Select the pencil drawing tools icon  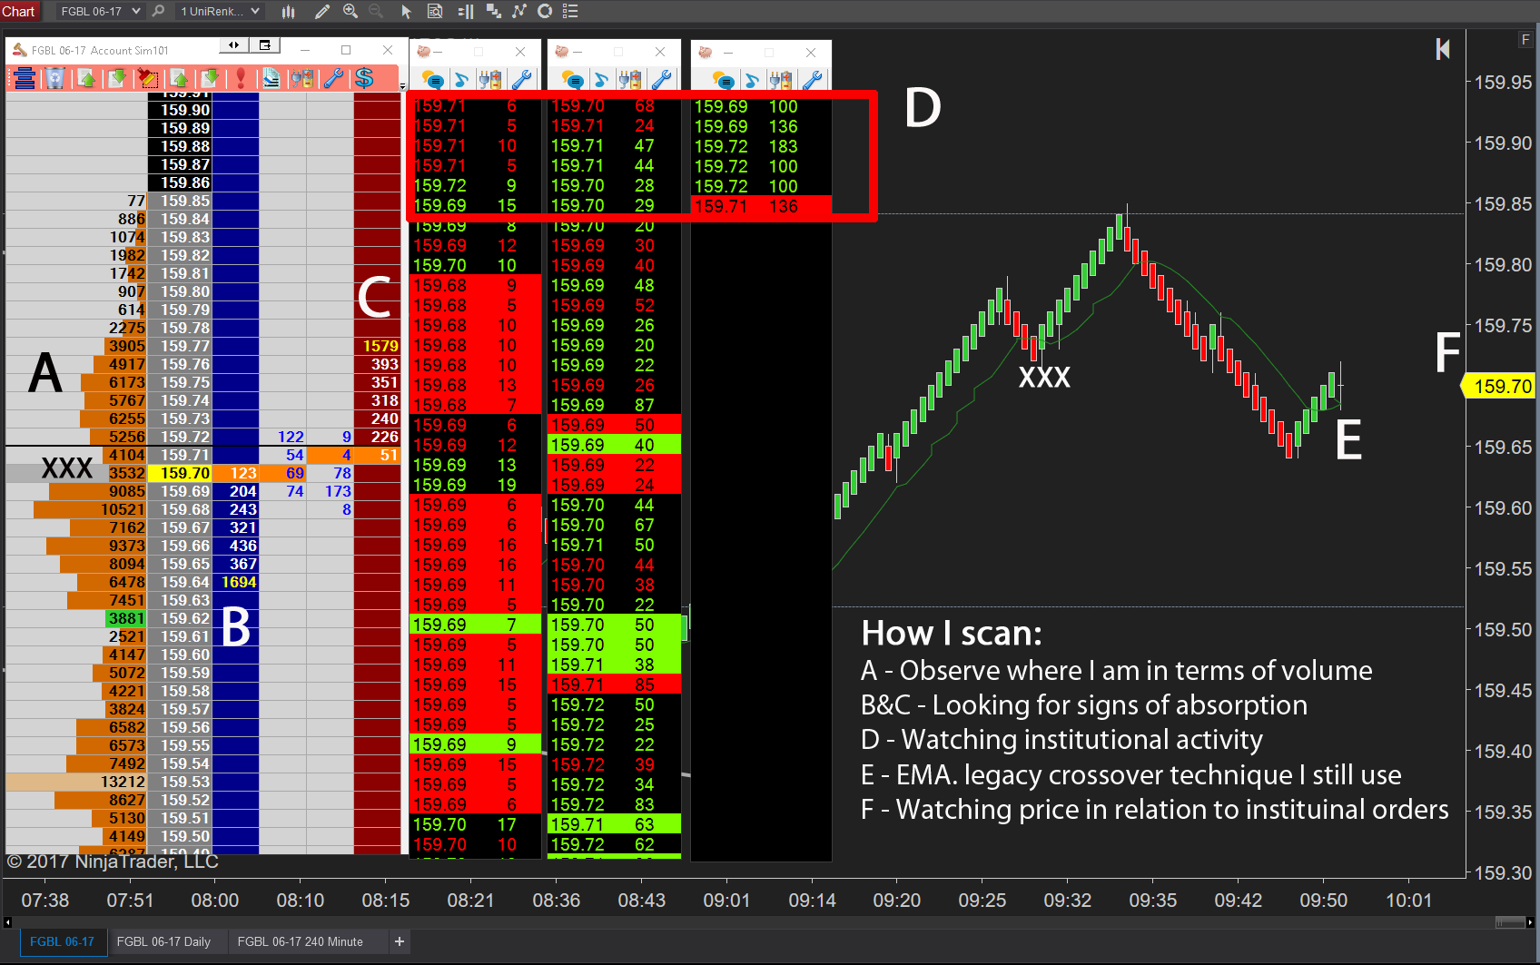tap(321, 11)
